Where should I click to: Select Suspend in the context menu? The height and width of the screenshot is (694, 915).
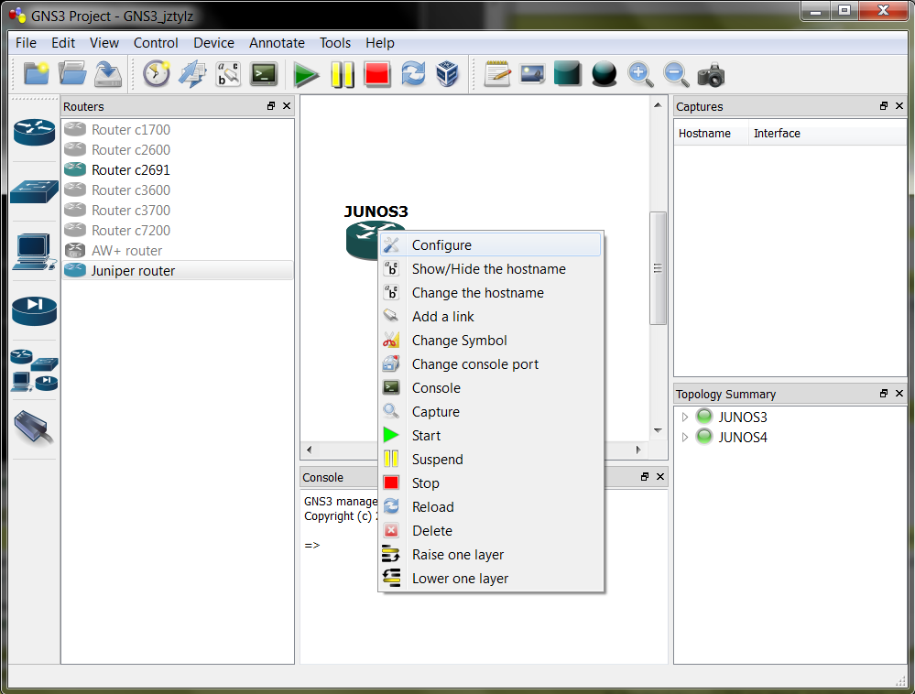(x=491, y=460)
